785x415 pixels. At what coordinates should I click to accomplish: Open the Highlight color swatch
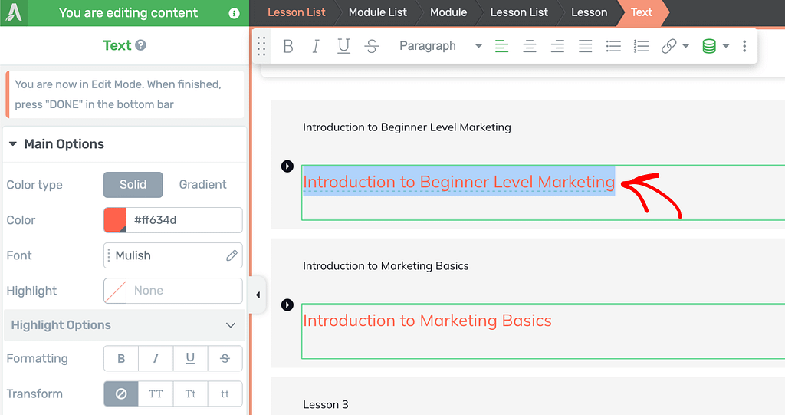[115, 291]
